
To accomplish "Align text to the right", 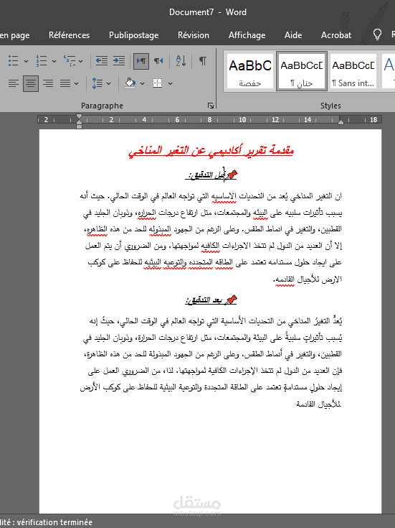I will 48,83.
